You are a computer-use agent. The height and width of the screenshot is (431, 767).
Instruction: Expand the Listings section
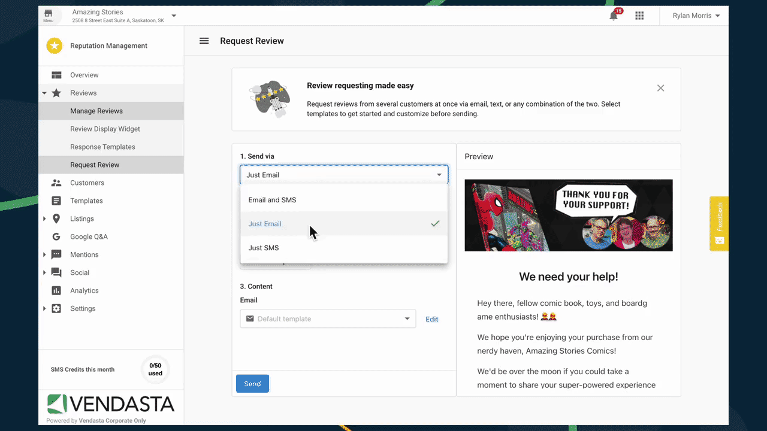coord(44,218)
